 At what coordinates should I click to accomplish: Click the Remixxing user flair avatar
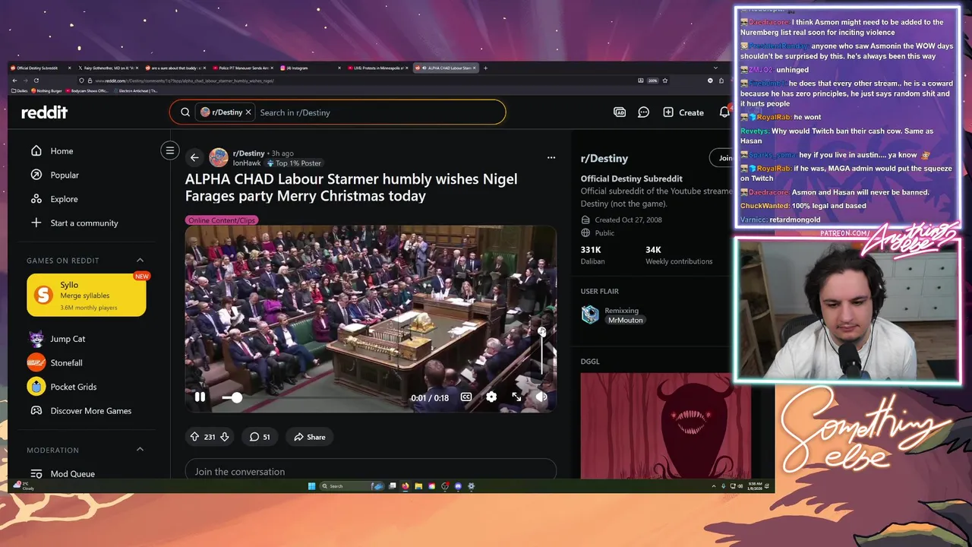(x=590, y=315)
